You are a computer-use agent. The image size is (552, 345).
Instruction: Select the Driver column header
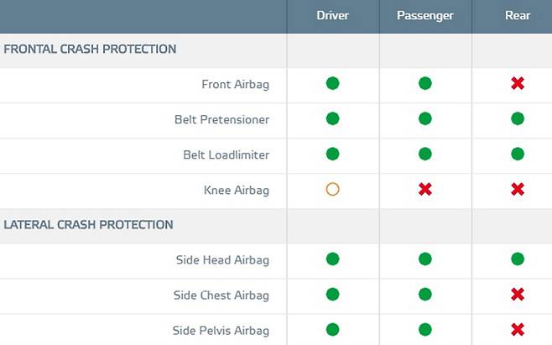tap(333, 16)
